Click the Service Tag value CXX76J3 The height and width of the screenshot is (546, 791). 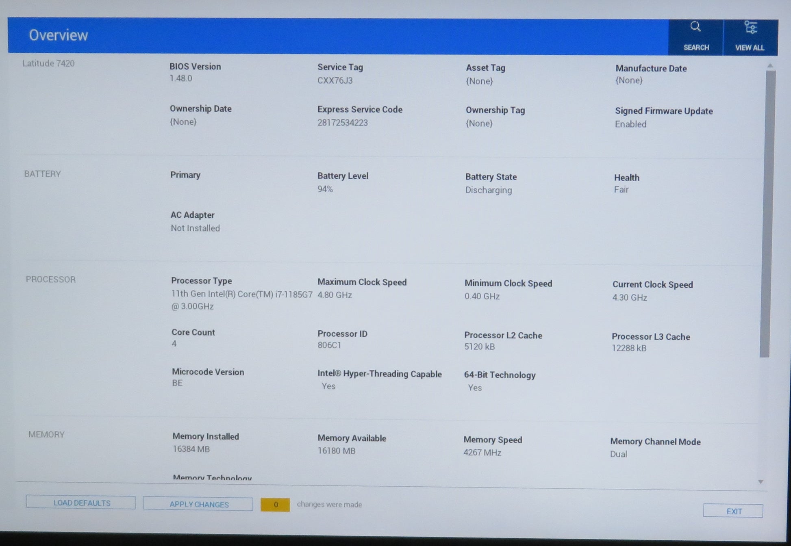[x=335, y=80]
